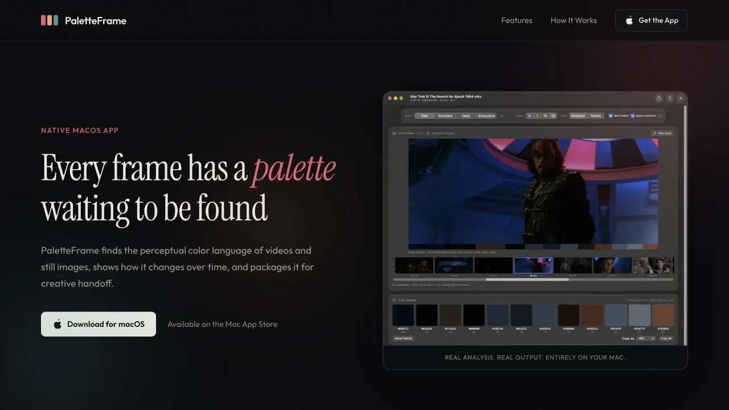Click the refresh icon in app titlebar
The width and height of the screenshot is (729, 410).
[670, 98]
